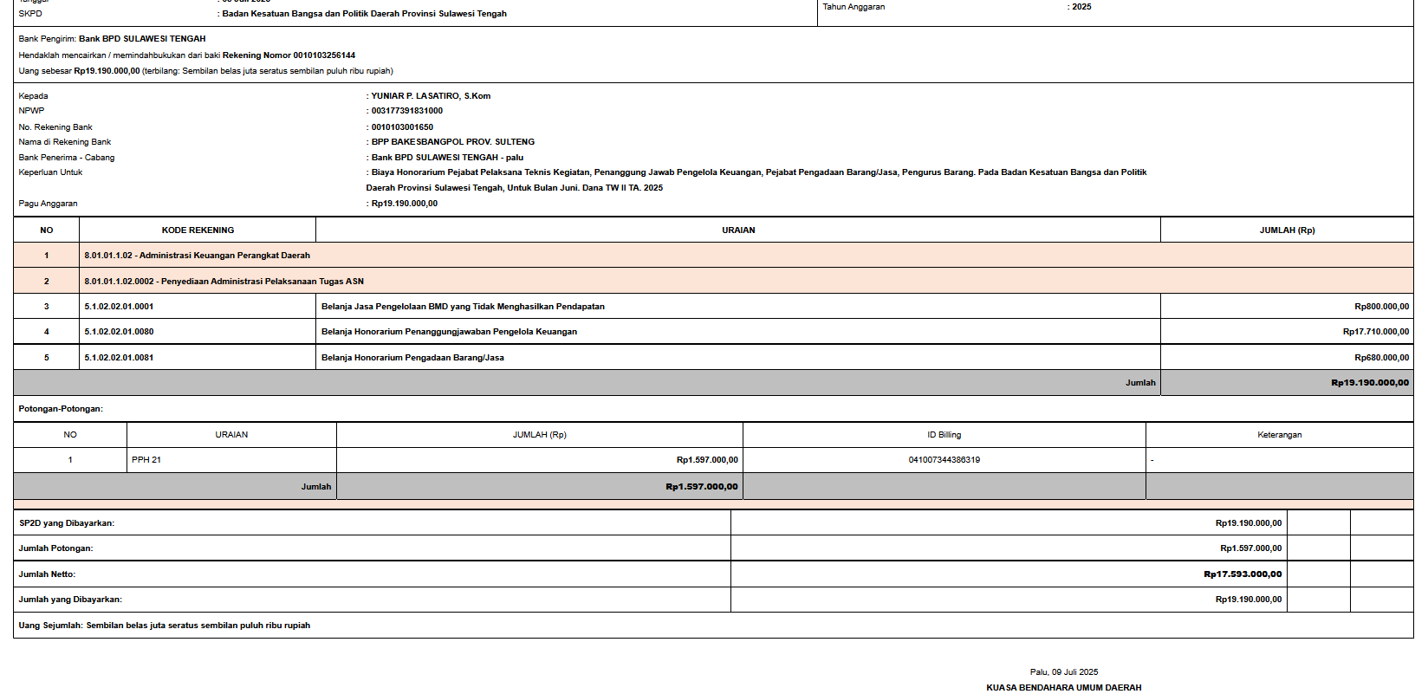Select recipient 'YUNIAR P. LASATIRO, S.Kom'
The height and width of the screenshot is (694, 1428).
click(x=431, y=96)
